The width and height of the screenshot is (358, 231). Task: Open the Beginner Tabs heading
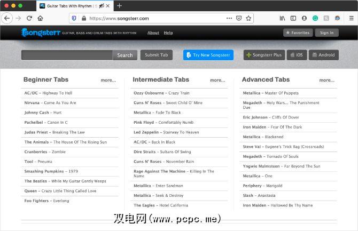(46, 79)
